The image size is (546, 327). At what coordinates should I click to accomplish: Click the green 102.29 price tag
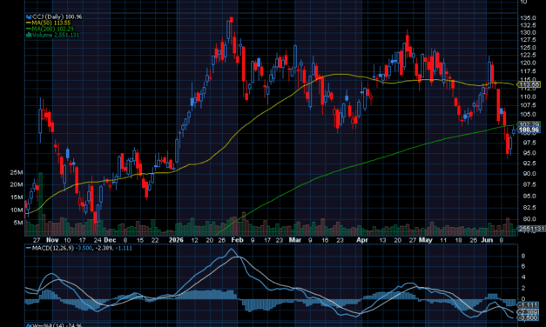click(x=529, y=124)
